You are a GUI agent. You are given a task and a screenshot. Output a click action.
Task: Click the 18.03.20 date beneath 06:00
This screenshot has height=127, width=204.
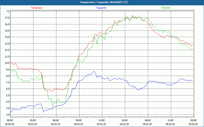click(55, 124)
